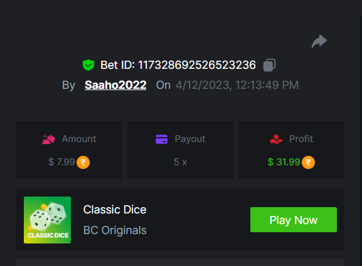Open the Saaho2022 user profile link
362x266 pixels.
click(115, 85)
